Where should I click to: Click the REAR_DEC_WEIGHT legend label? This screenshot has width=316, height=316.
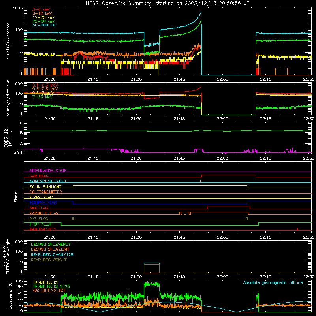pyautogui.click(x=49, y=260)
